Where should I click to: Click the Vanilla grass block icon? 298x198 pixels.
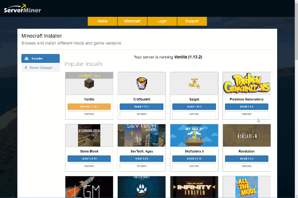tap(89, 84)
